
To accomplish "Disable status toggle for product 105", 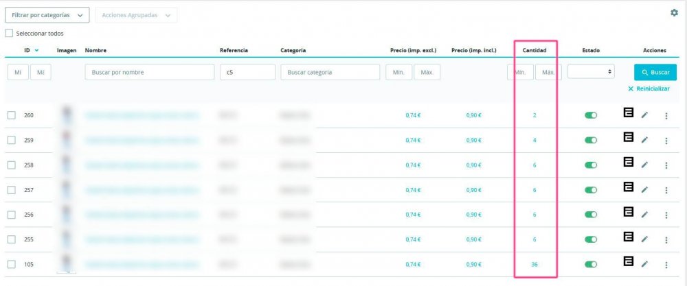I will pos(591,265).
